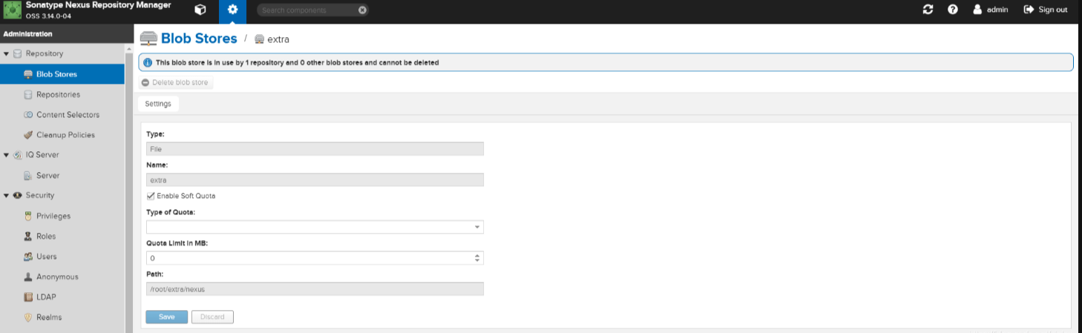Collapse the Repository tree node

coord(7,54)
